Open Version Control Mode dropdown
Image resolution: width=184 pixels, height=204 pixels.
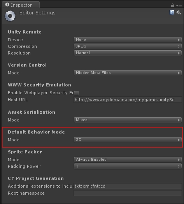pyautogui.click(x=128, y=73)
